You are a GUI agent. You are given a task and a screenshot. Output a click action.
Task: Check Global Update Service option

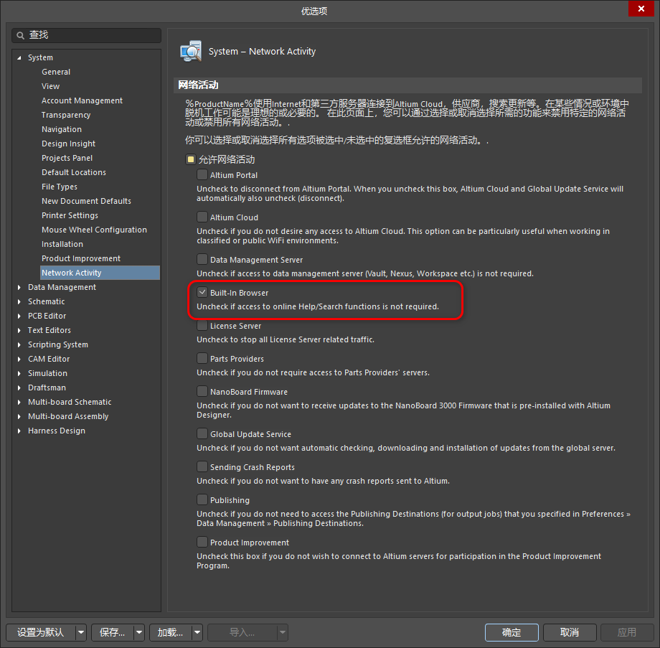click(x=202, y=433)
